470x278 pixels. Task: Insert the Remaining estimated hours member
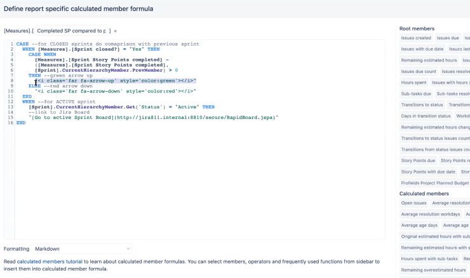429,60
